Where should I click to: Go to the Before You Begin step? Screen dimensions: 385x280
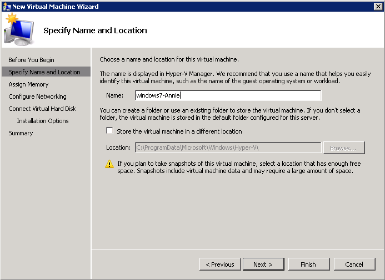pyautogui.click(x=31, y=60)
